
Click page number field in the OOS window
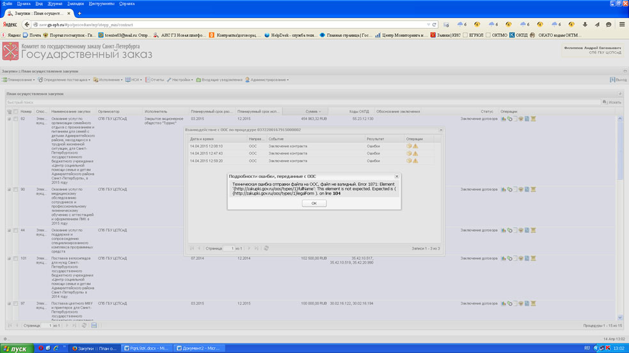tap(229, 248)
